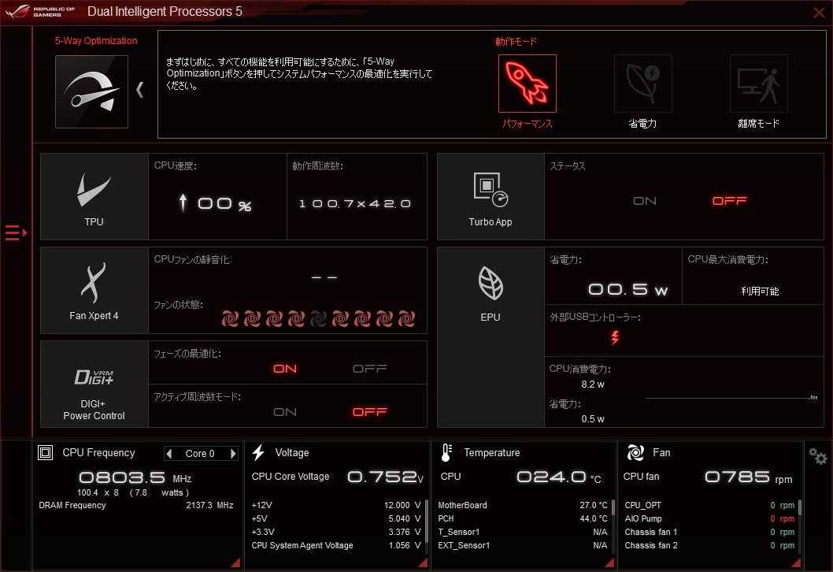833x572 pixels.
Task: Collapse the 5-Way Optimization description chevron
Action: tap(139, 89)
